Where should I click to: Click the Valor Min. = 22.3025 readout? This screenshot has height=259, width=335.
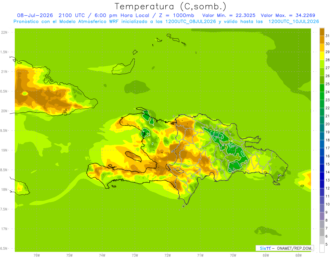click(x=229, y=15)
